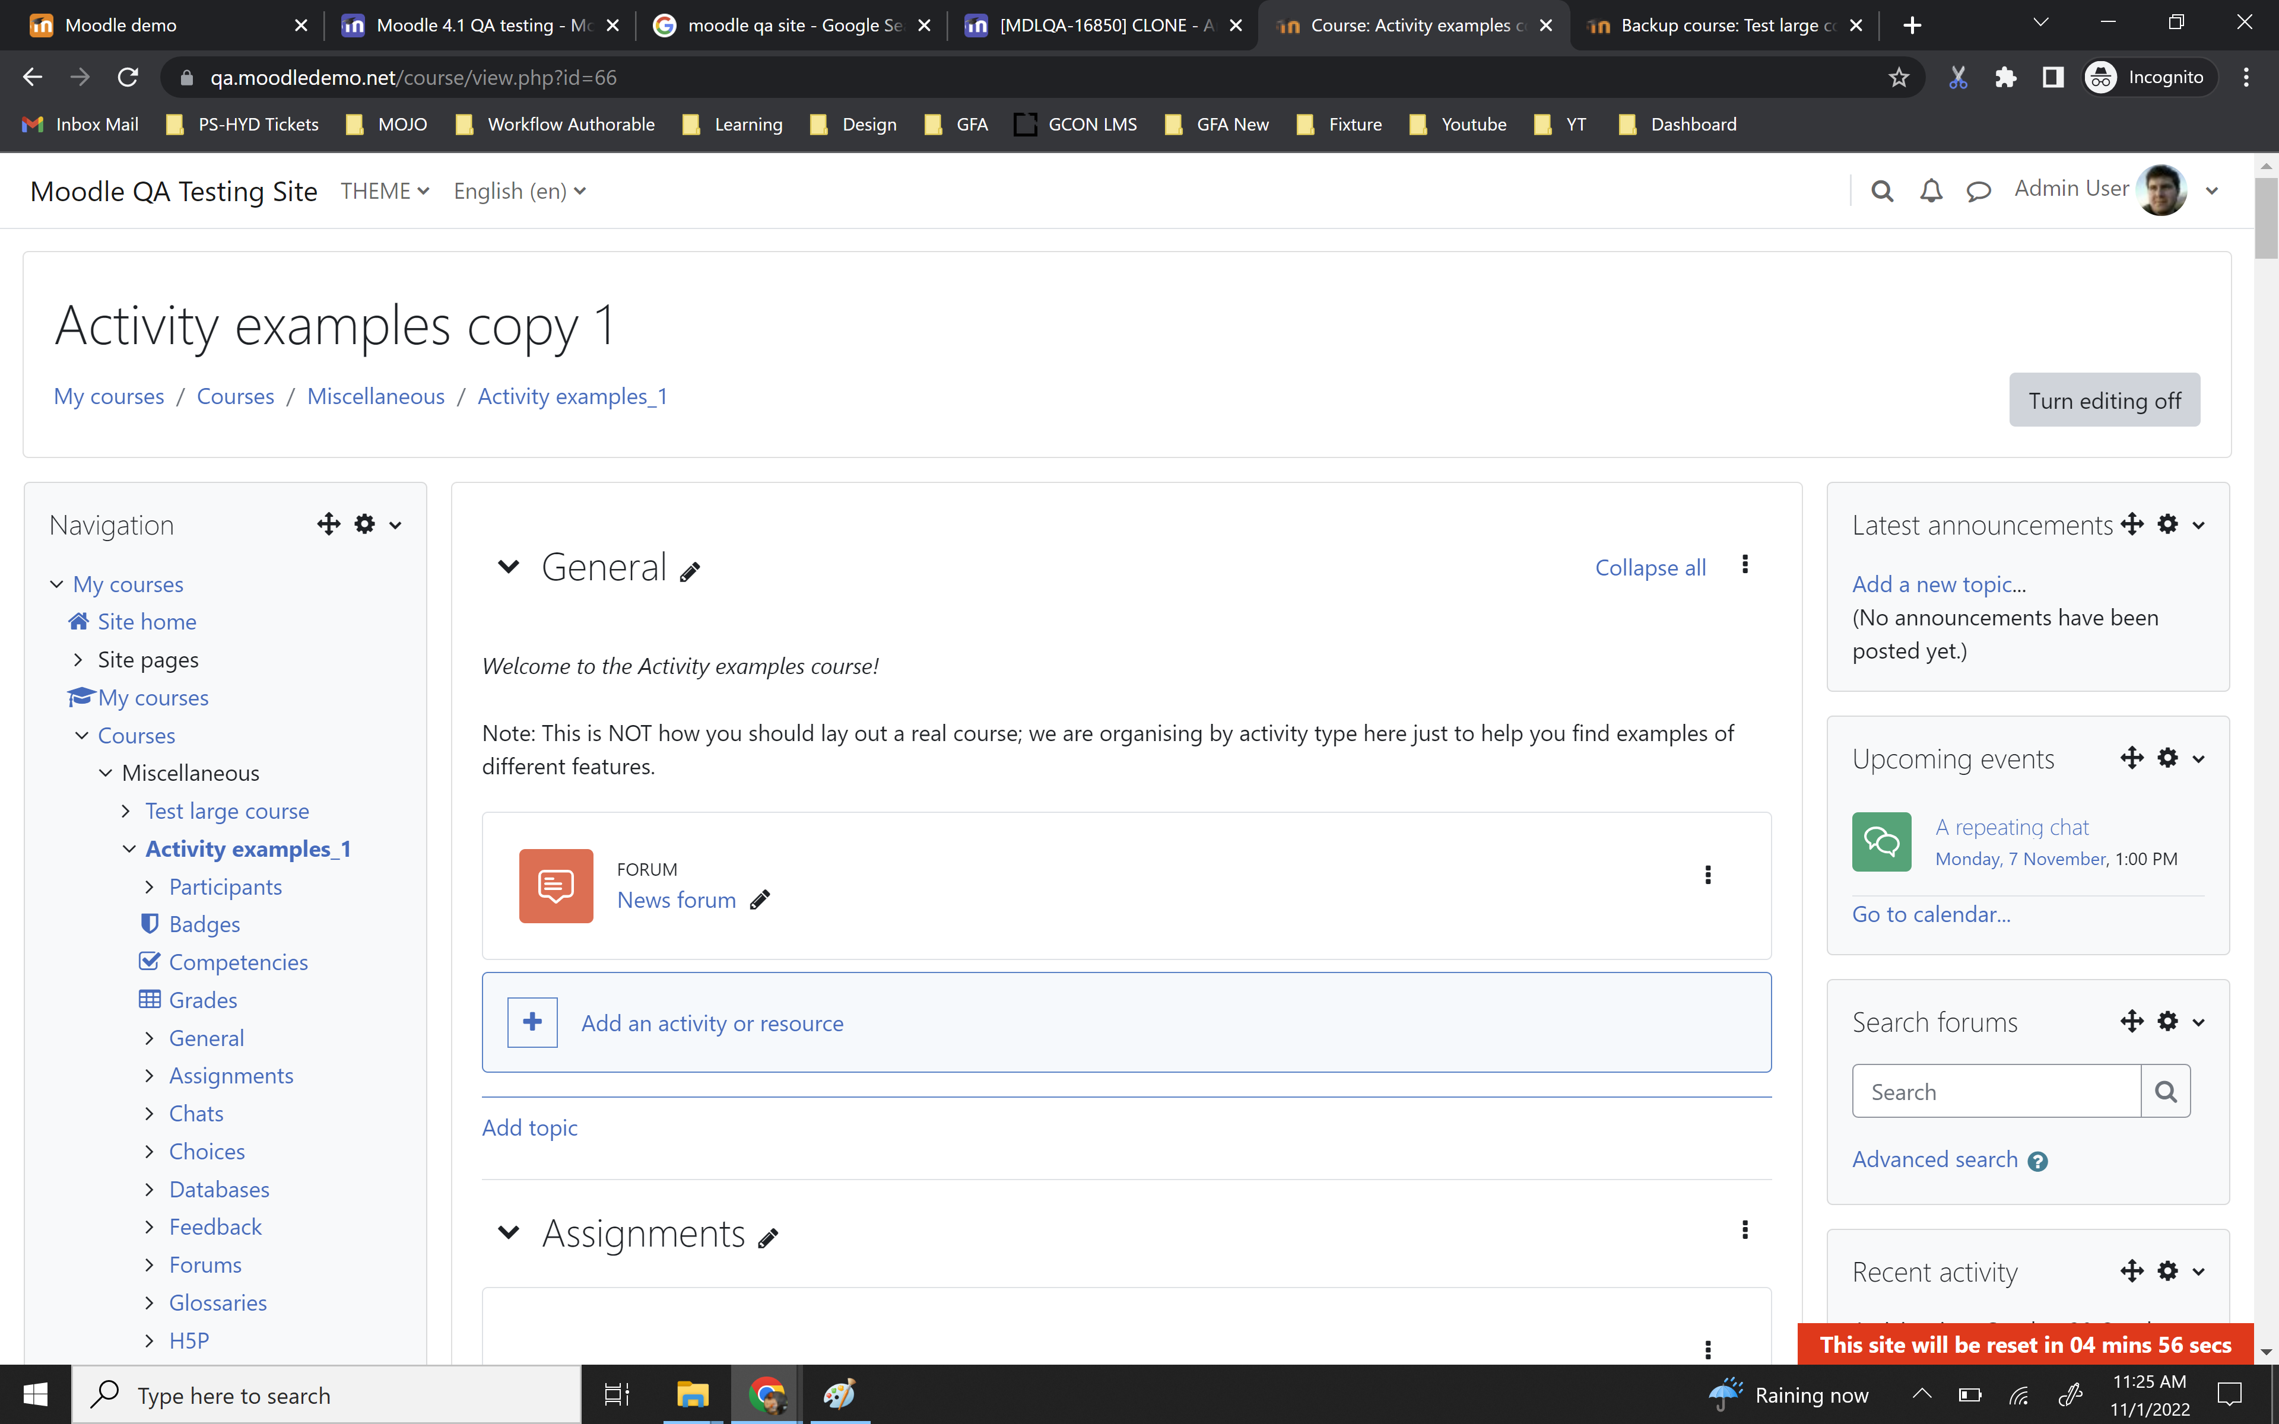Open the messaging speech bubble icon
2279x1424 pixels.
pyautogui.click(x=1979, y=191)
